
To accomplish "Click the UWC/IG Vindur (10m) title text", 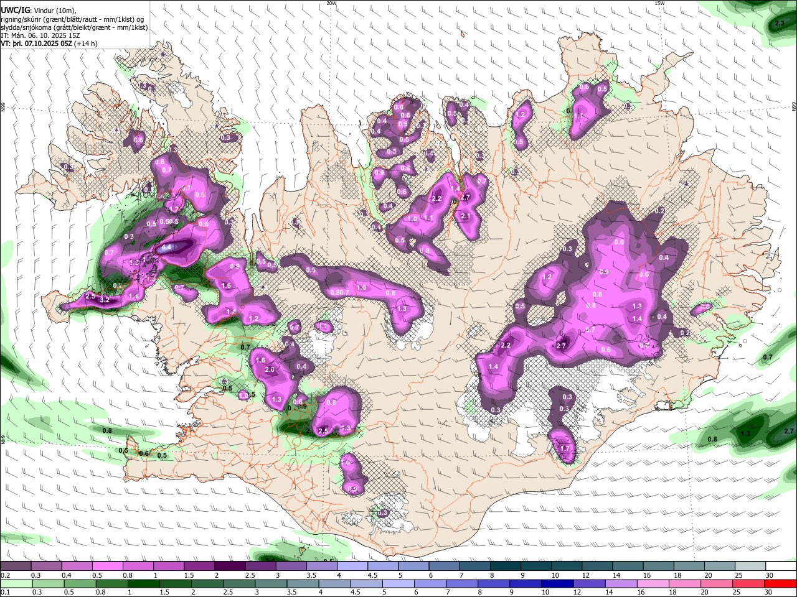I will pyautogui.click(x=39, y=11).
